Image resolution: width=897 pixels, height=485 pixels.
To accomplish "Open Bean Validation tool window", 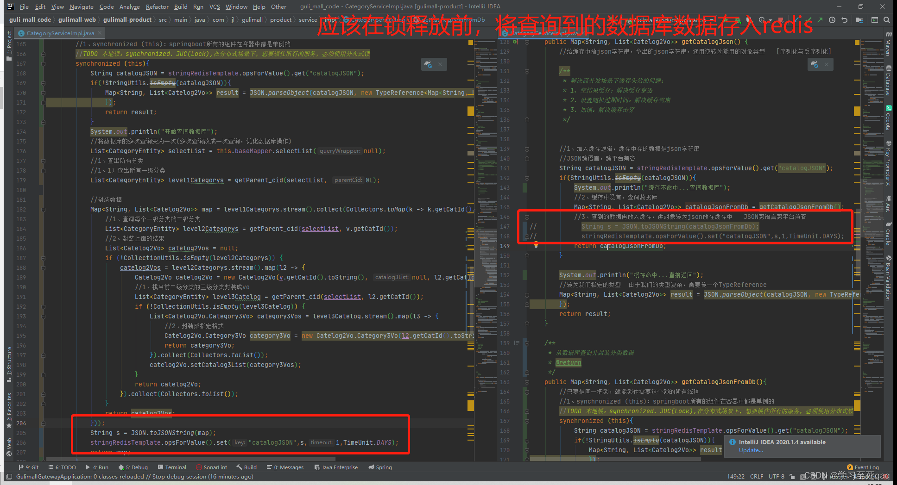I will click(888, 278).
